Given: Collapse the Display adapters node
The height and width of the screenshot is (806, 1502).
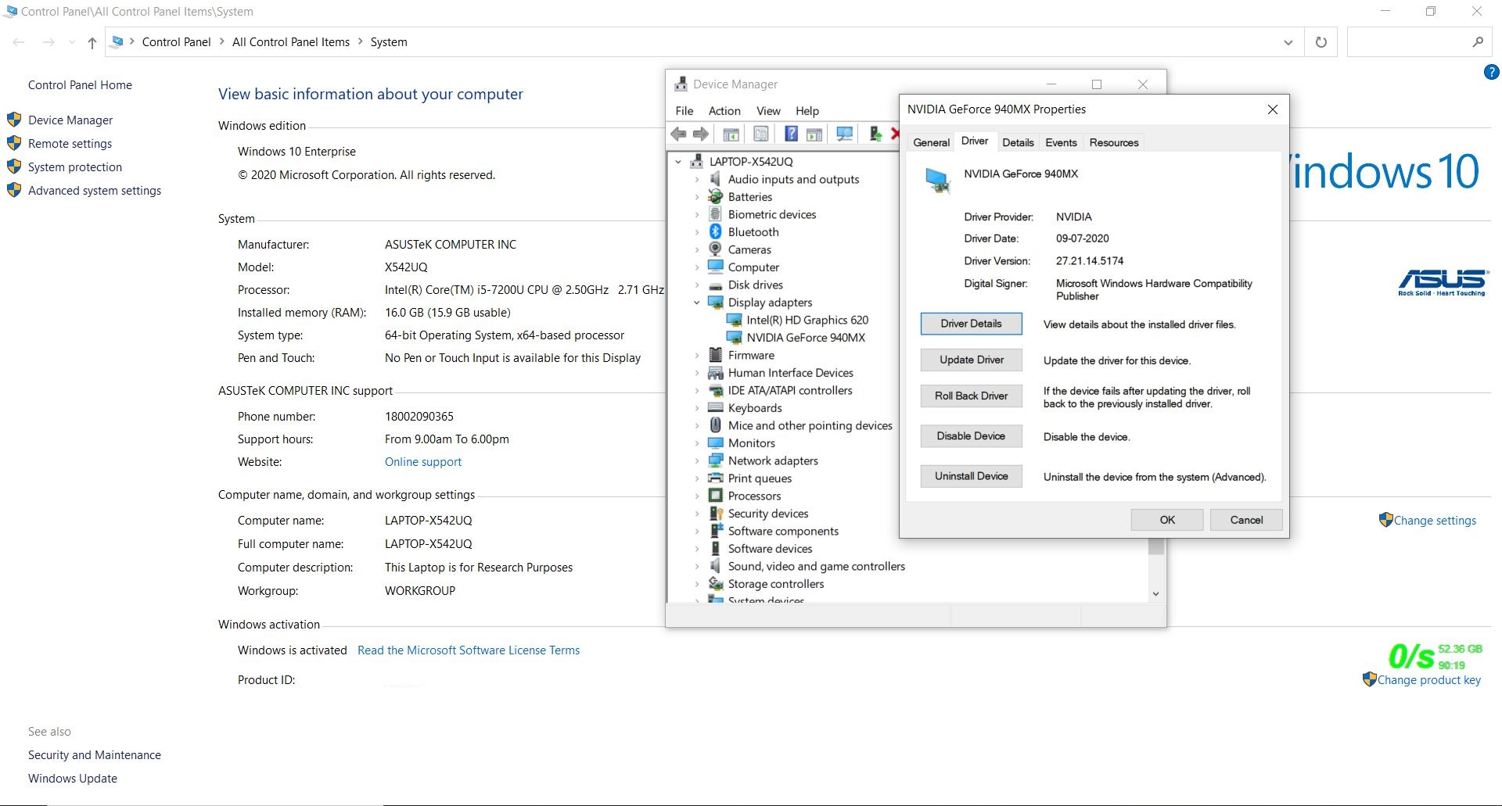Looking at the screenshot, I should pos(697,303).
